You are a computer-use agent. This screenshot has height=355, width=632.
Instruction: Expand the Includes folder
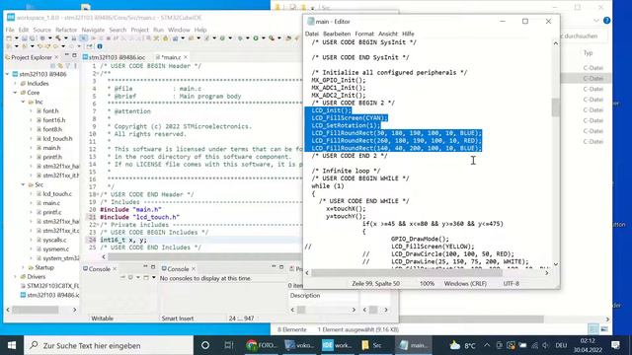16,83
